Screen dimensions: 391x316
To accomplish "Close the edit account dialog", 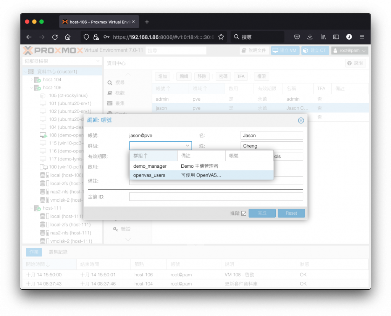I will point(301,120).
